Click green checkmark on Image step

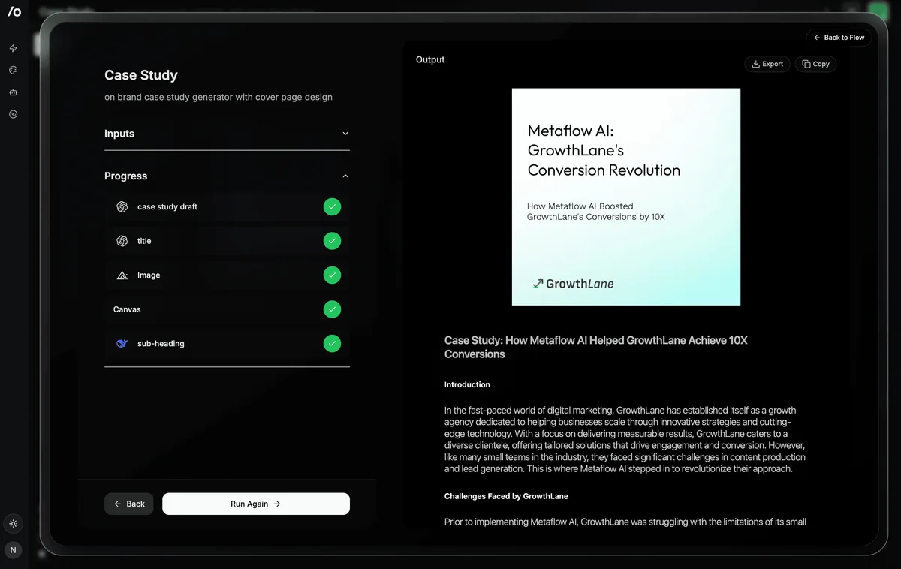[332, 275]
